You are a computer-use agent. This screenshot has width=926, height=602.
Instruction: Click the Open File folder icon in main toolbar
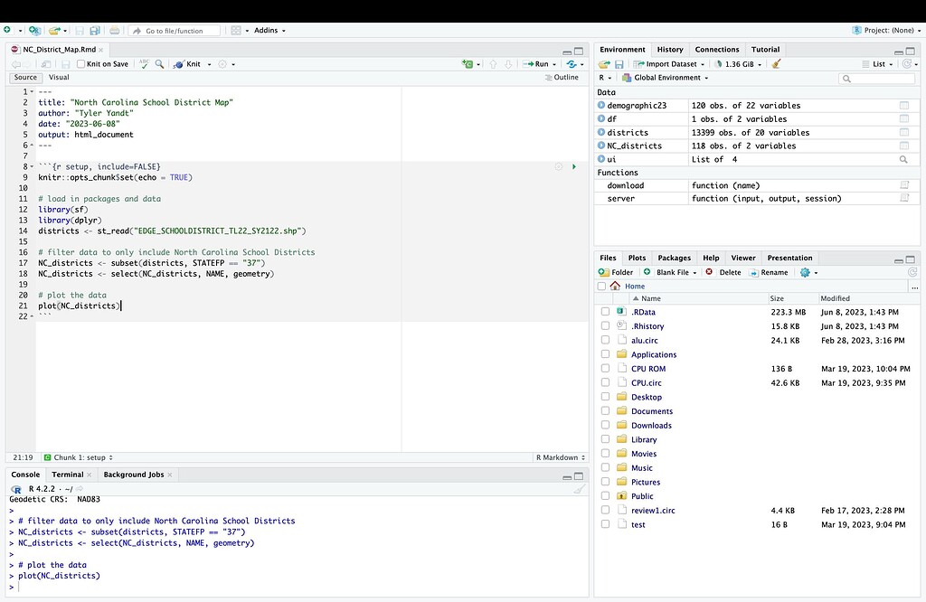coord(55,30)
